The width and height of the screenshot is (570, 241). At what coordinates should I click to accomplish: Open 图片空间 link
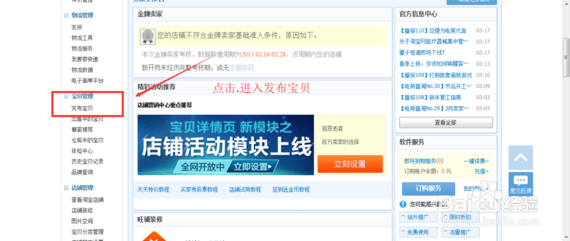pyautogui.click(x=82, y=221)
